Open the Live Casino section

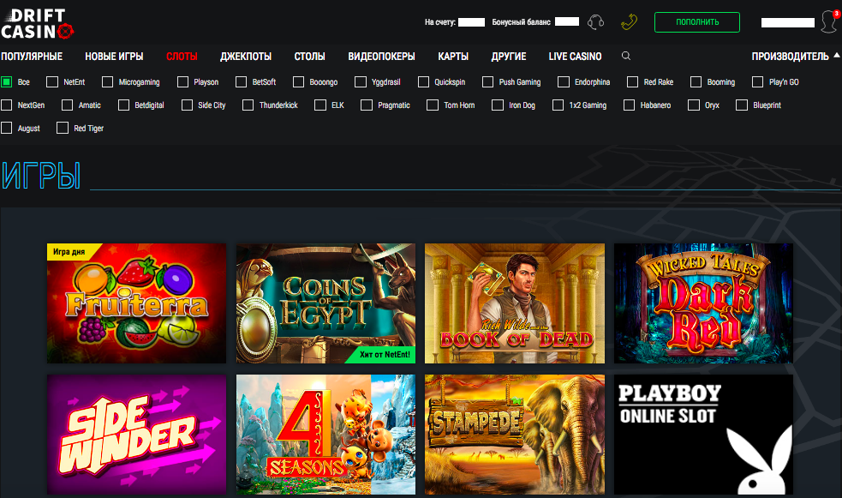[x=575, y=57]
